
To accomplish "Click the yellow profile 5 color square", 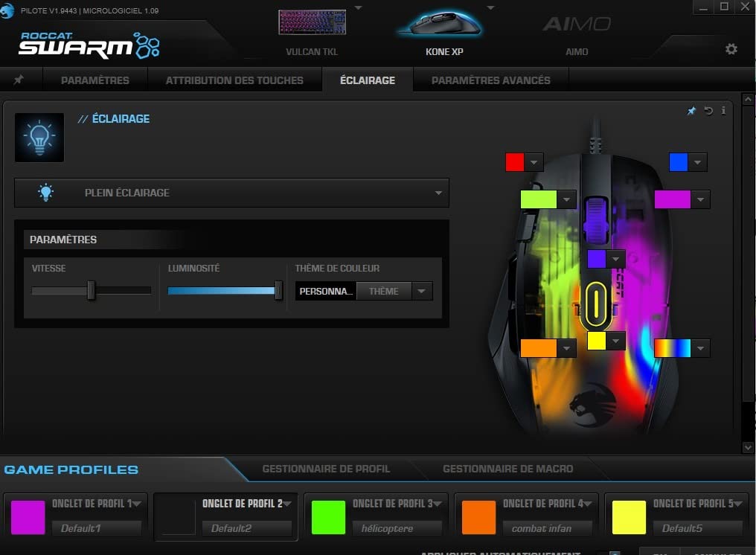I will coord(630,517).
